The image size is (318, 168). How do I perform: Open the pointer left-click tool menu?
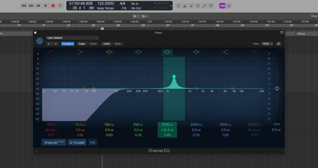coord(136,16)
